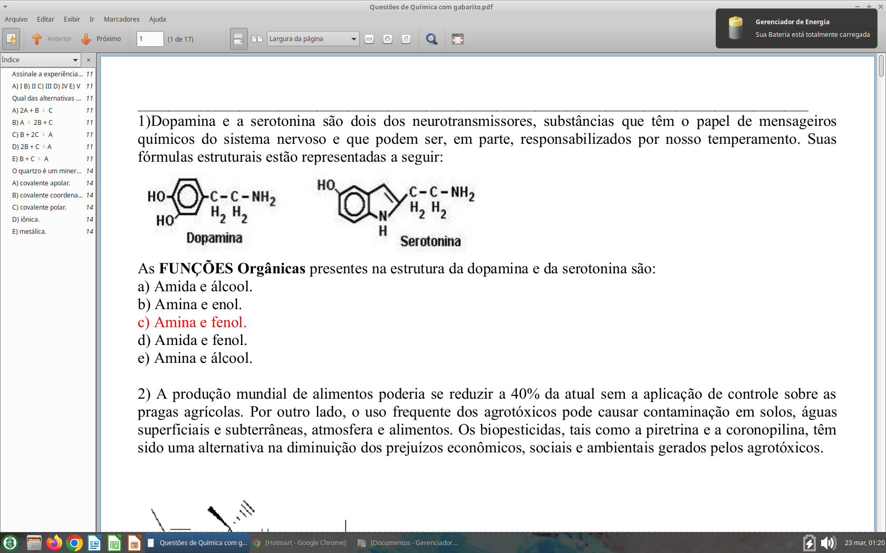Launch Firefox from the taskbar
Image resolution: width=886 pixels, height=553 pixels.
(x=54, y=542)
